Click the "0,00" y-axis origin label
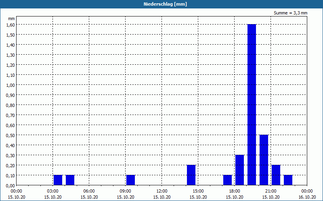 pyautogui.click(x=10, y=185)
